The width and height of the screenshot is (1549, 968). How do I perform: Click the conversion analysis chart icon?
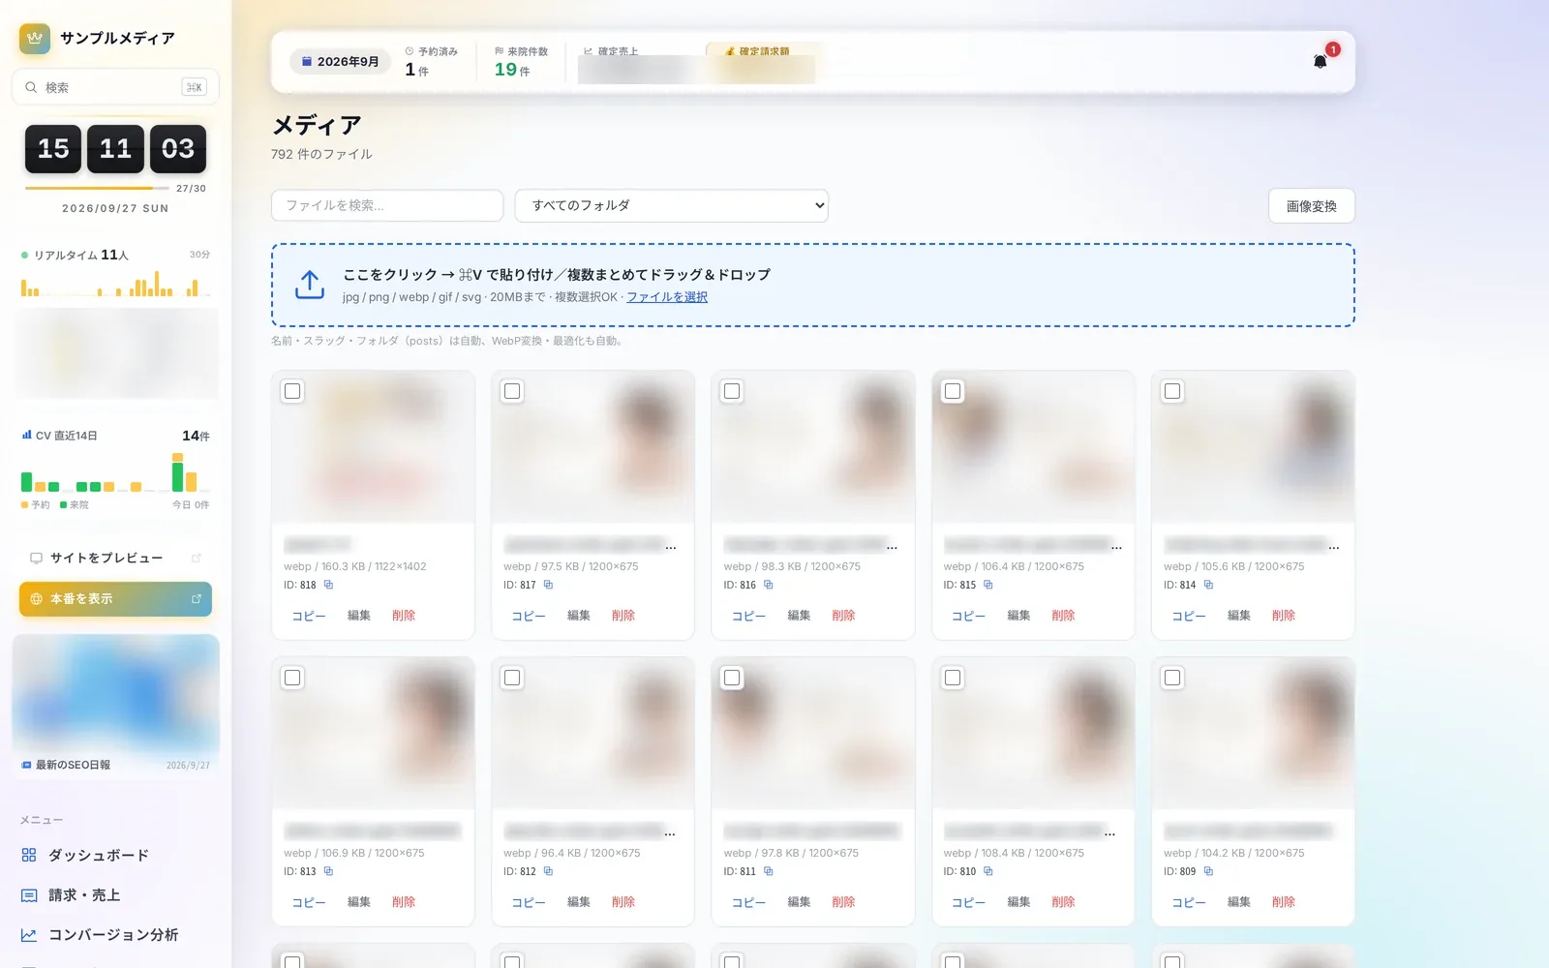click(x=29, y=935)
